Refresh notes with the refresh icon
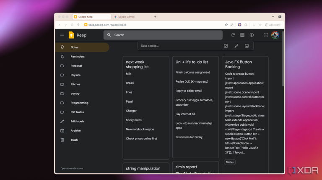 (x=233, y=35)
